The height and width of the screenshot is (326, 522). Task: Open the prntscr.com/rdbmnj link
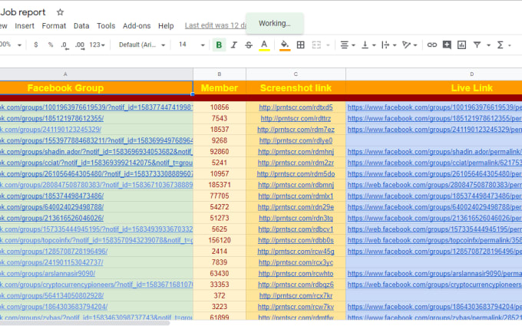tap(296, 185)
